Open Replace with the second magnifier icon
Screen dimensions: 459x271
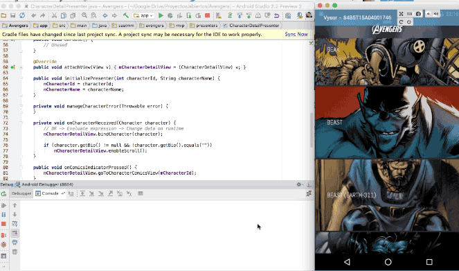point(93,15)
